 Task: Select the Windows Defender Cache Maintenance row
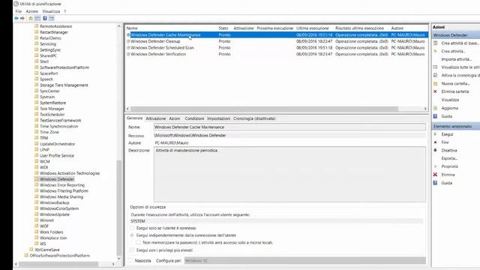(277, 35)
